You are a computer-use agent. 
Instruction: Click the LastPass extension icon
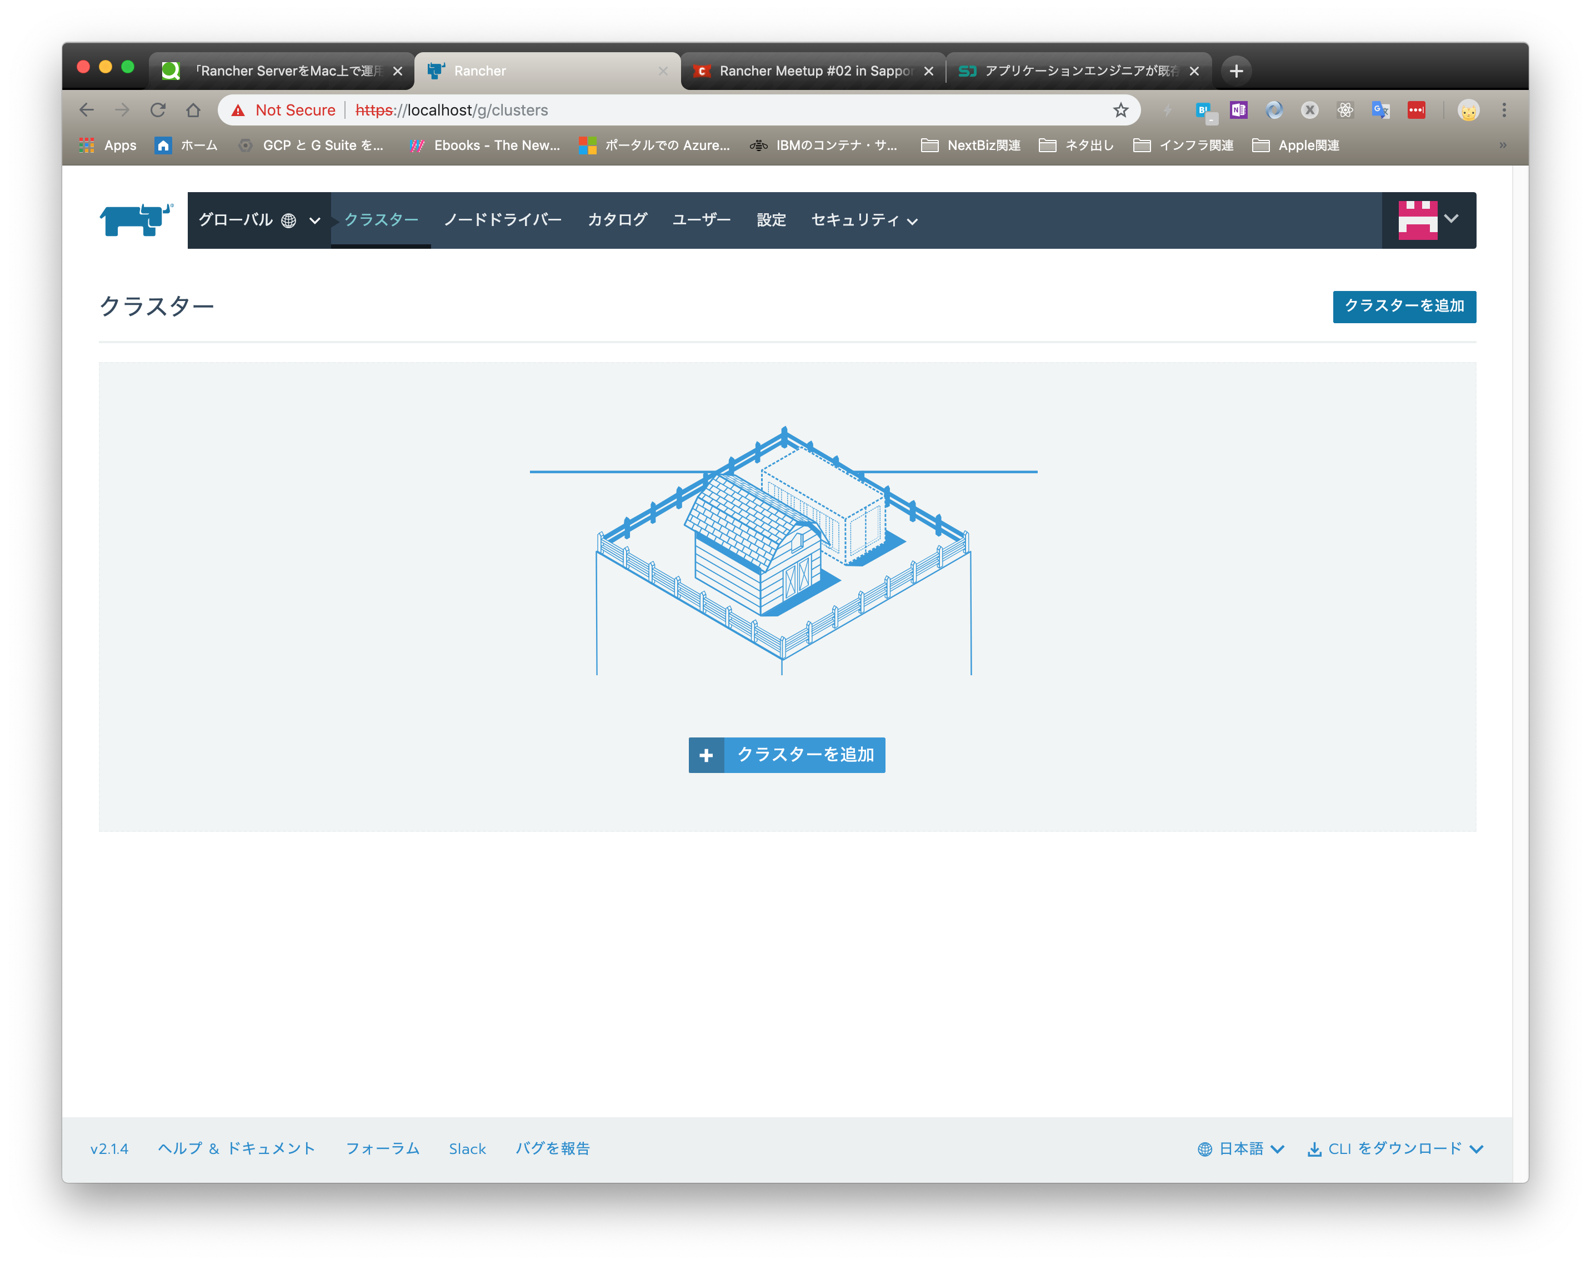point(1417,110)
